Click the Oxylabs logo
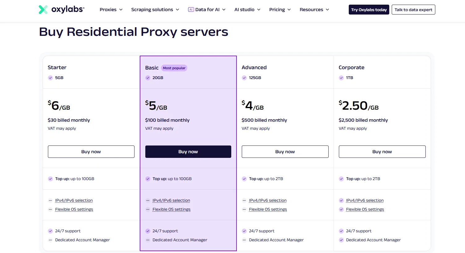465x253 pixels. [x=61, y=9]
